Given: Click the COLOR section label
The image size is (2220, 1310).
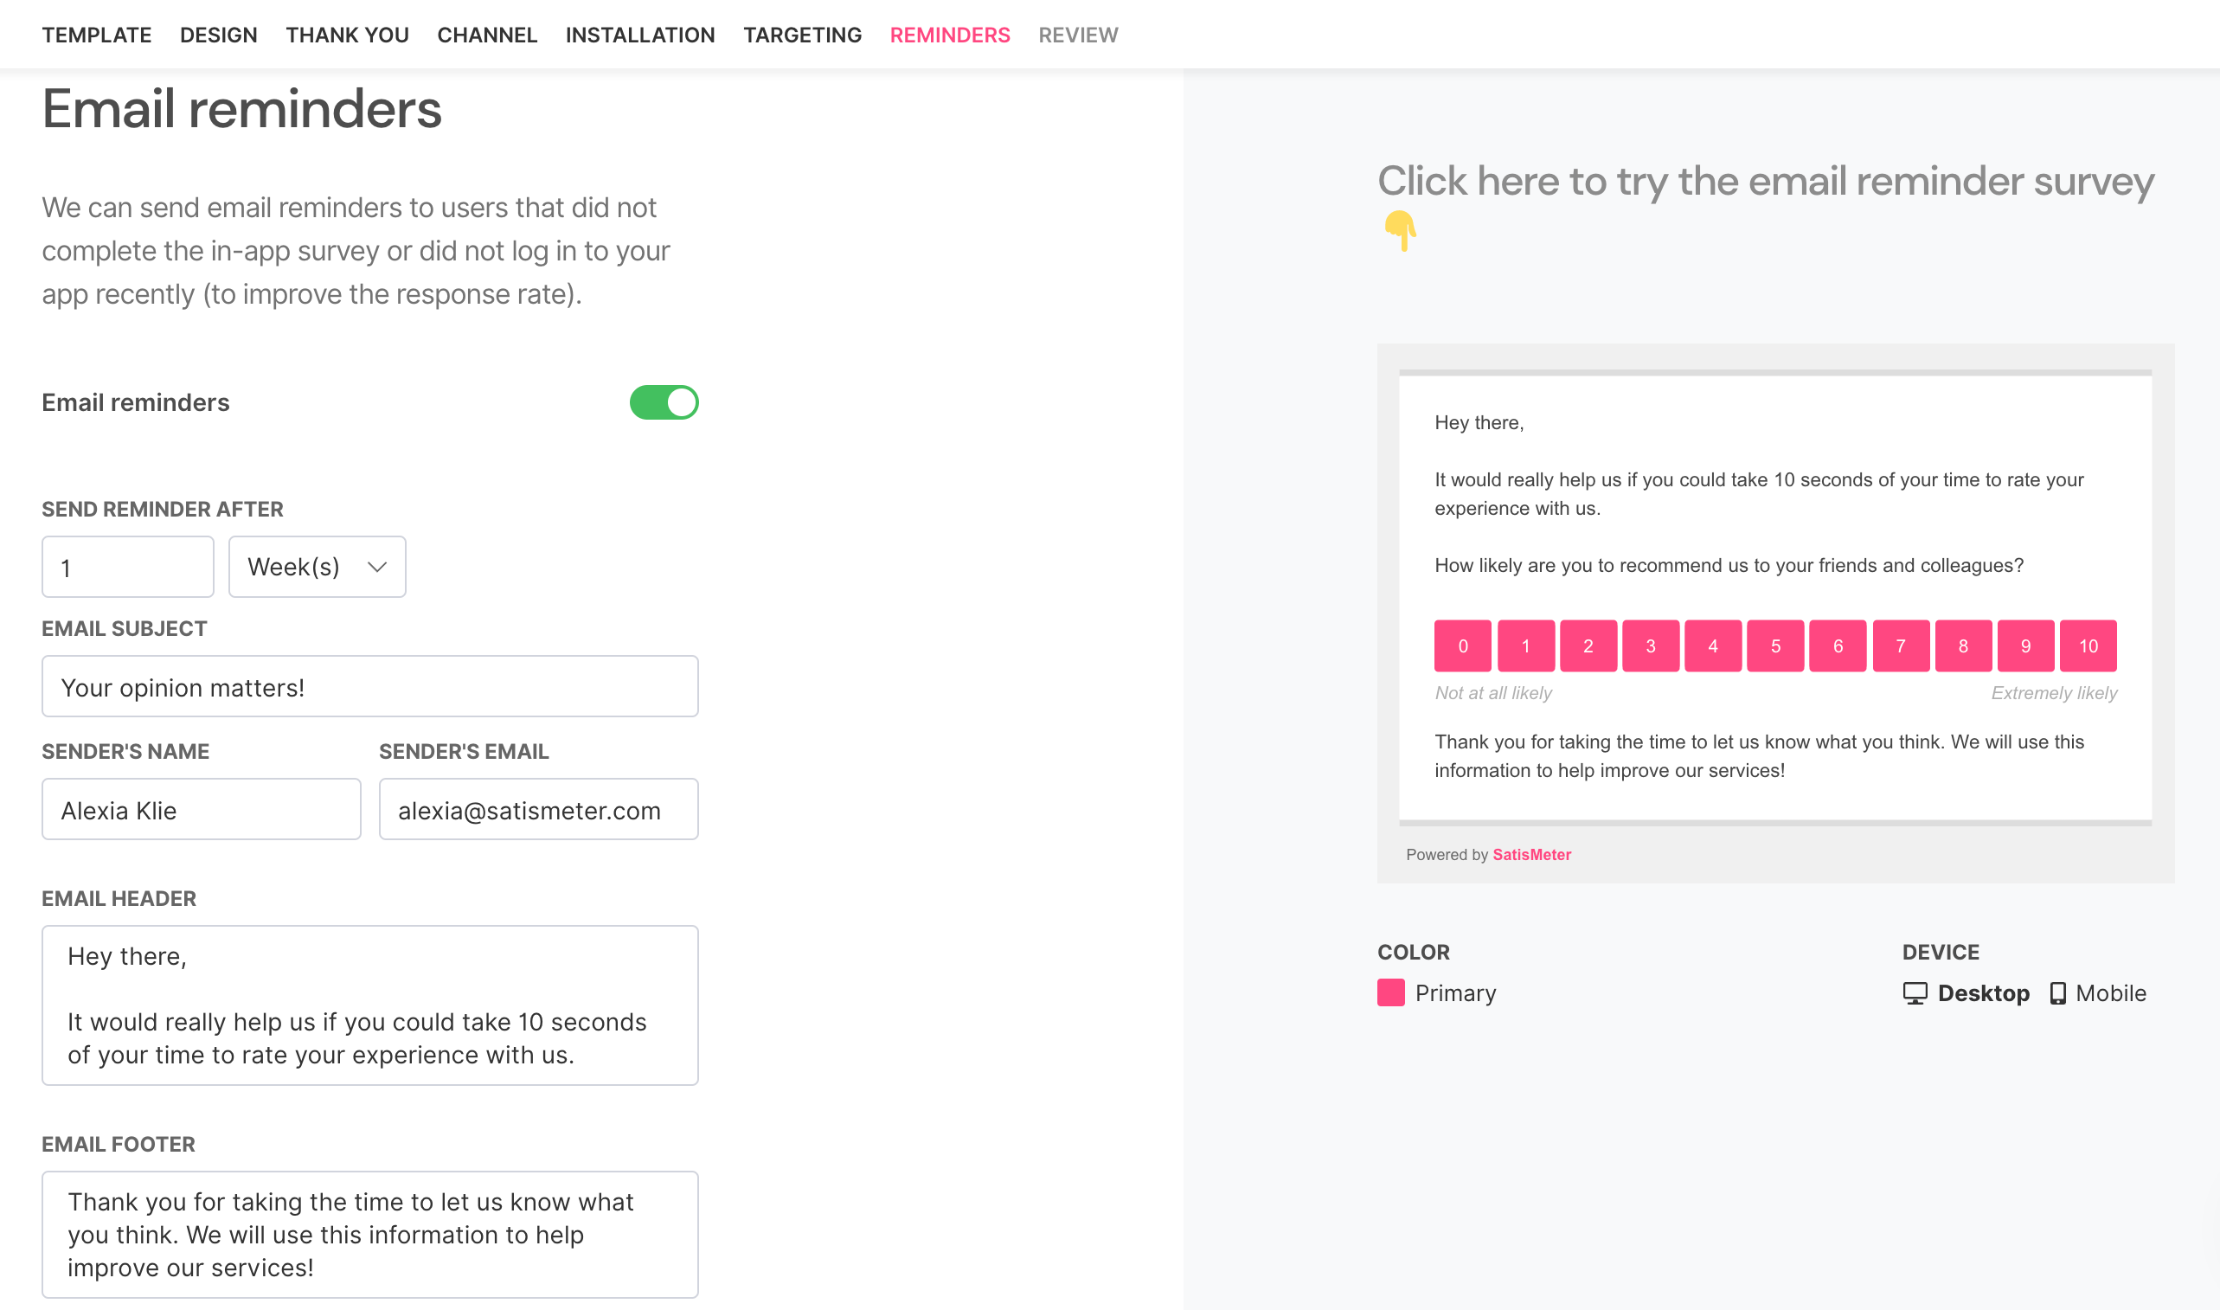Looking at the screenshot, I should pos(1414,953).
